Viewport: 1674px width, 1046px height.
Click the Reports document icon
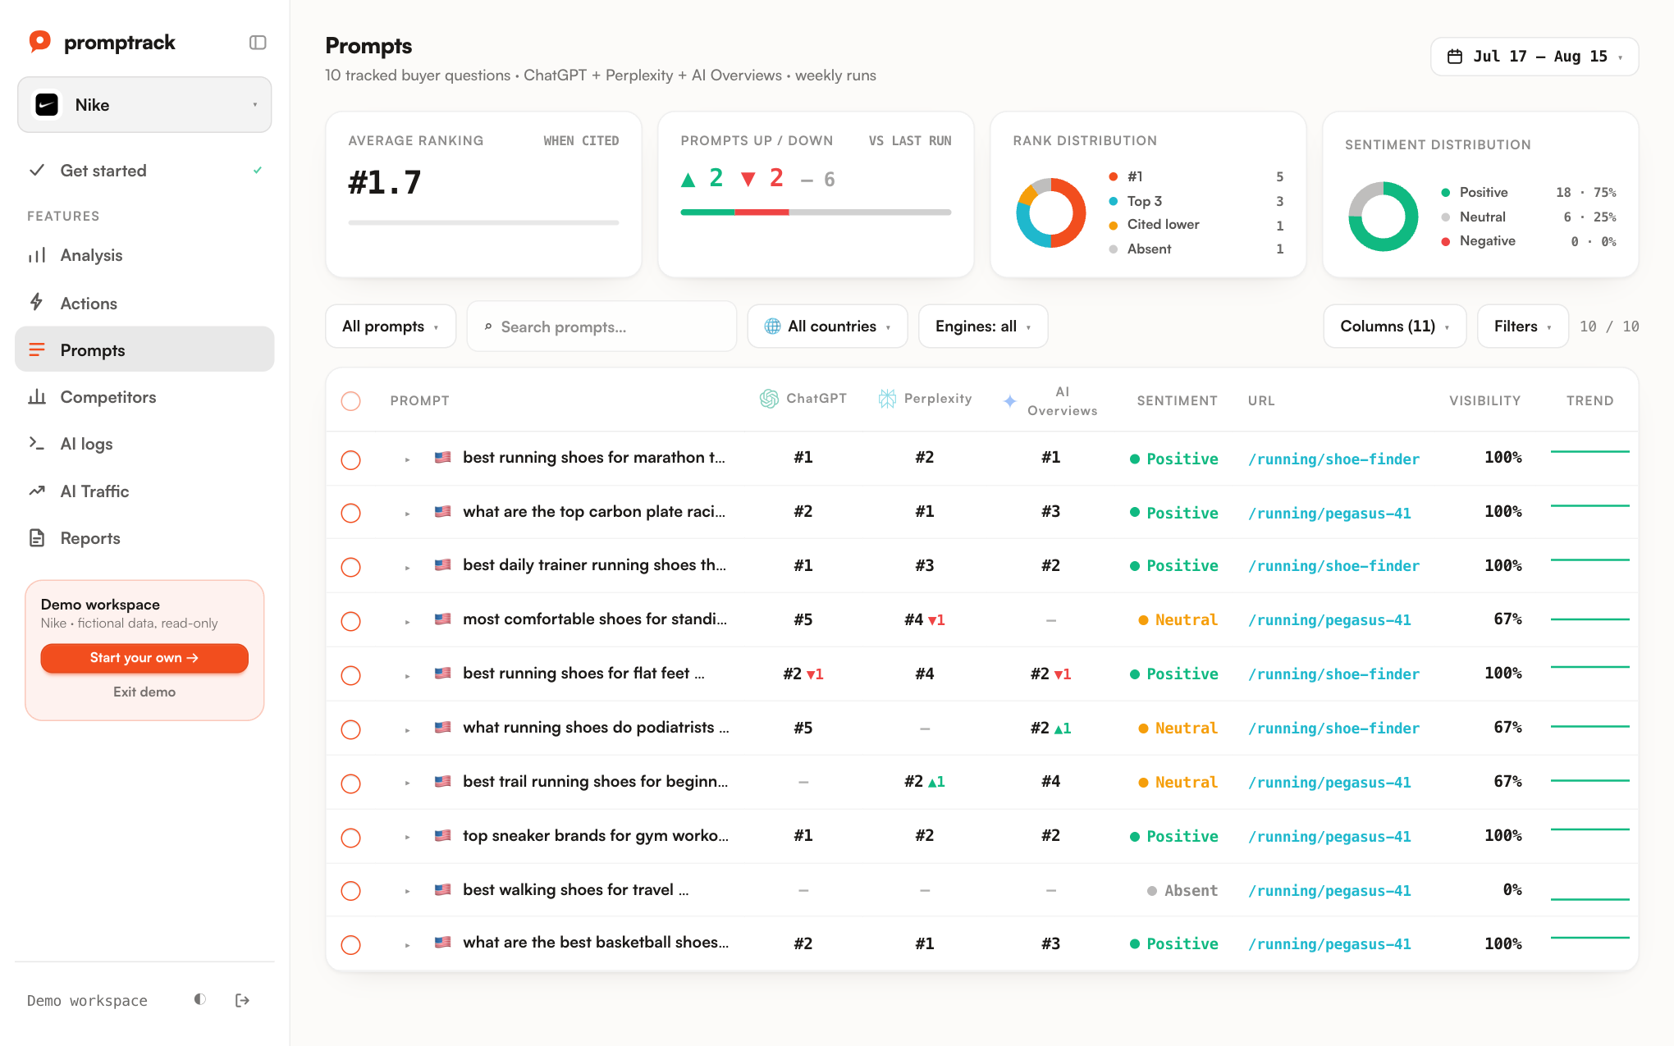(37, 538)
